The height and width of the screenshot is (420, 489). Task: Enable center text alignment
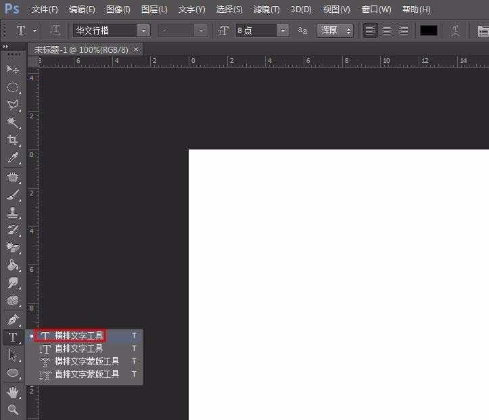[x=387, y=30]
